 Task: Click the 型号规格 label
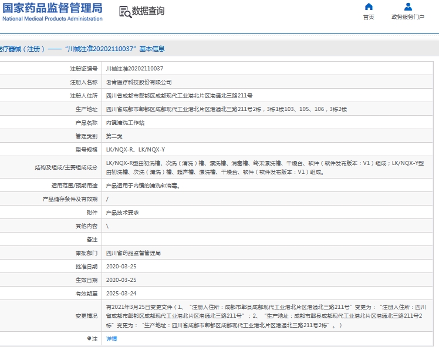[86, 150]
